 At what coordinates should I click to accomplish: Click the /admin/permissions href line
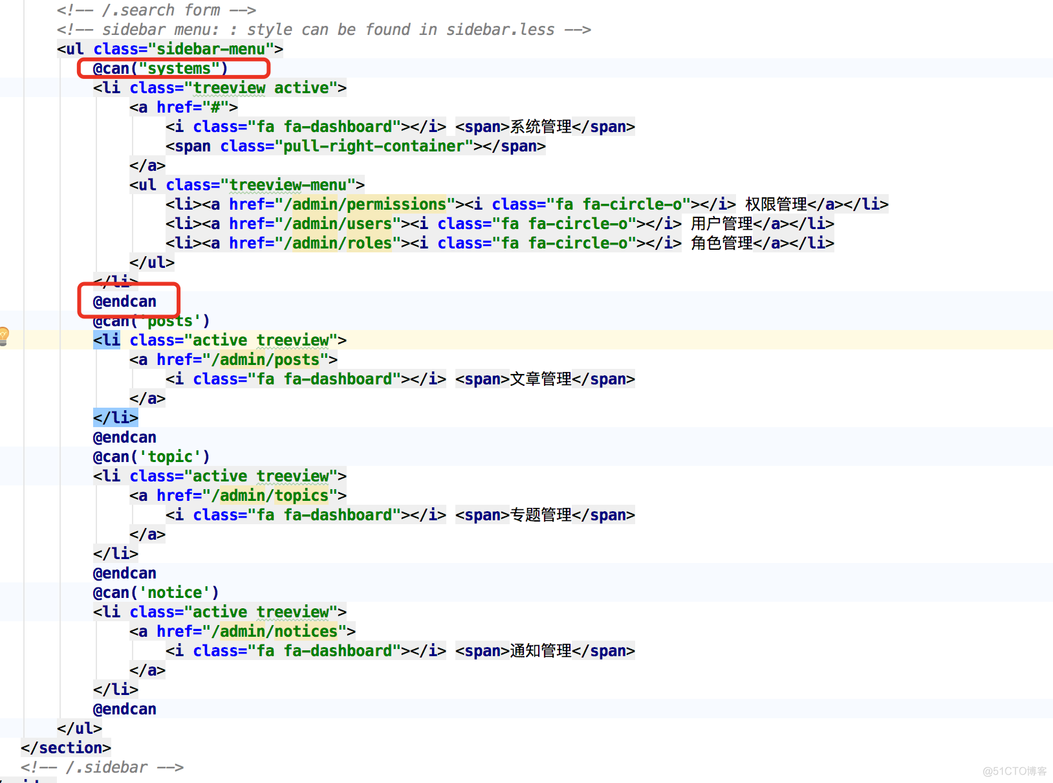(x=527, y=204)
